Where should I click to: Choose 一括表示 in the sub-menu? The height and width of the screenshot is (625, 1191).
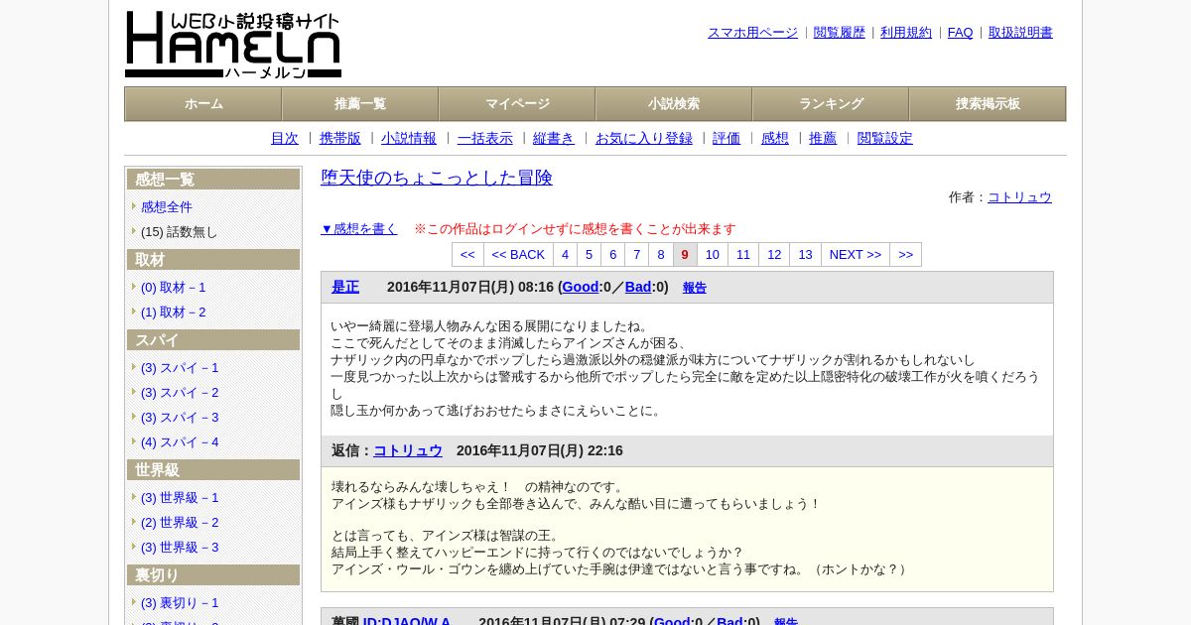485,139
